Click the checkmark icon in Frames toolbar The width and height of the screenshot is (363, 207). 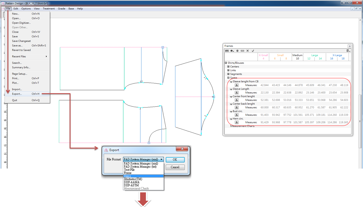(253, 51)
